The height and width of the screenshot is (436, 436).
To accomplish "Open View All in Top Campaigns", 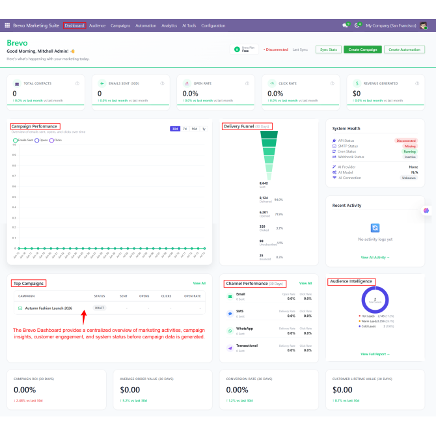I will 199,283.
